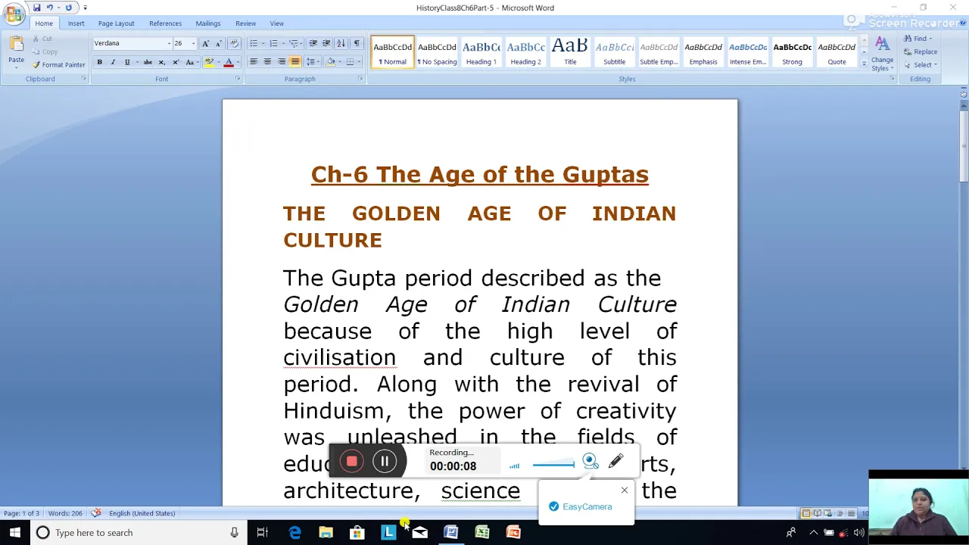Open the View tab
The height and width of the screenshot is (545, 969).
(x=277, y=23)
